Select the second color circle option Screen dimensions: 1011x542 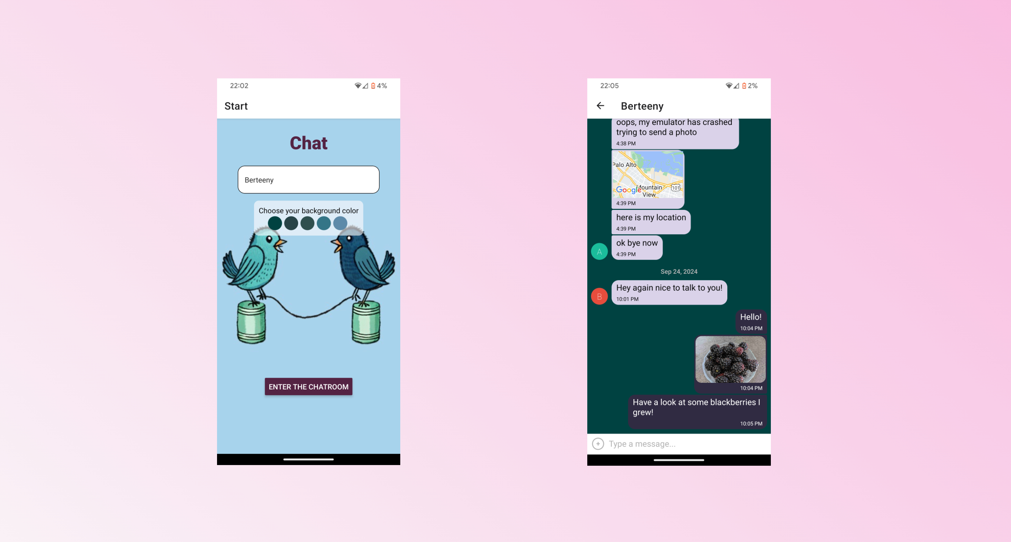tap(292, 223)
